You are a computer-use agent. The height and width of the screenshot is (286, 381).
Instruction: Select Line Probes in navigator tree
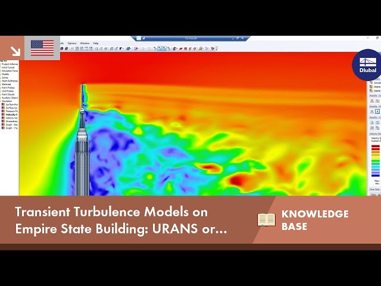[8, 91]
